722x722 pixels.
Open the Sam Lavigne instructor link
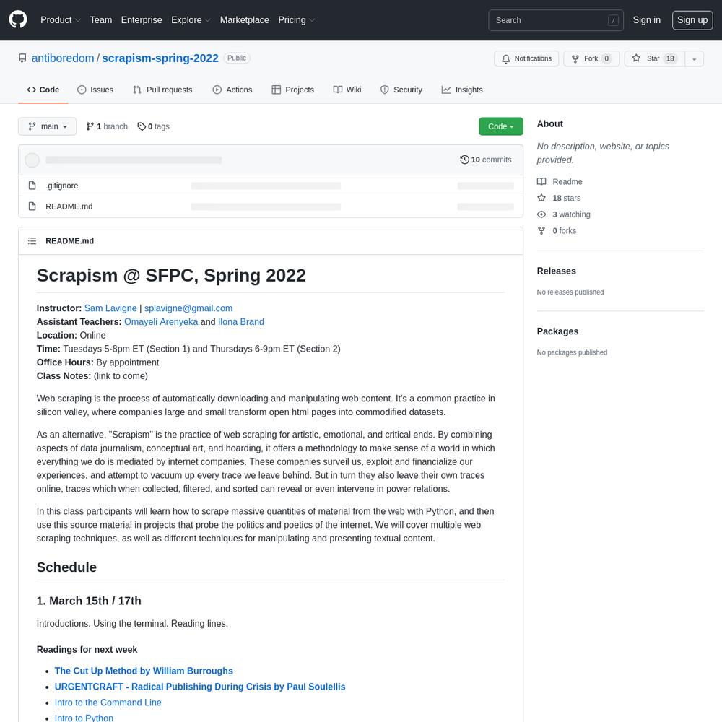pyautogui.click(x=110, y=308)
